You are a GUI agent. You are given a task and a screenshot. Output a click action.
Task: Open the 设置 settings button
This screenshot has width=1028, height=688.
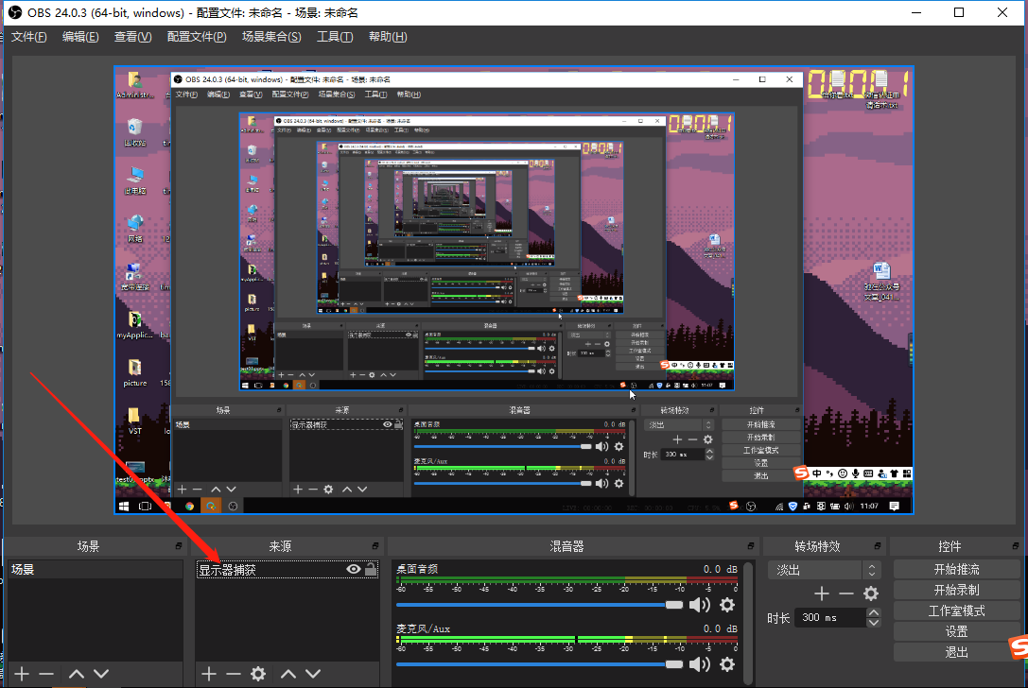(x=956, y=631)
